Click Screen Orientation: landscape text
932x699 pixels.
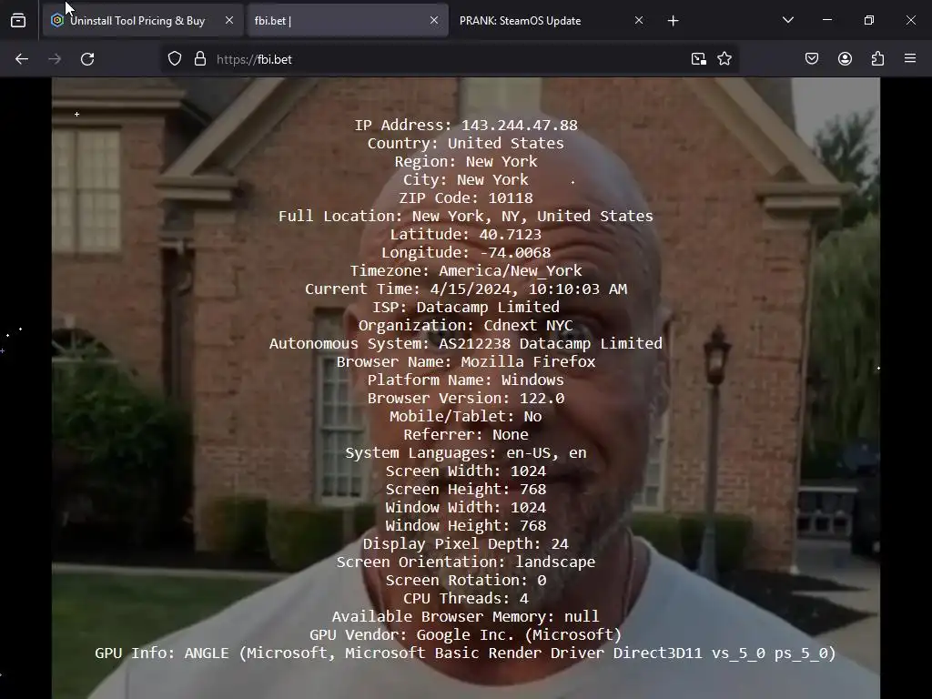point(466,562)
